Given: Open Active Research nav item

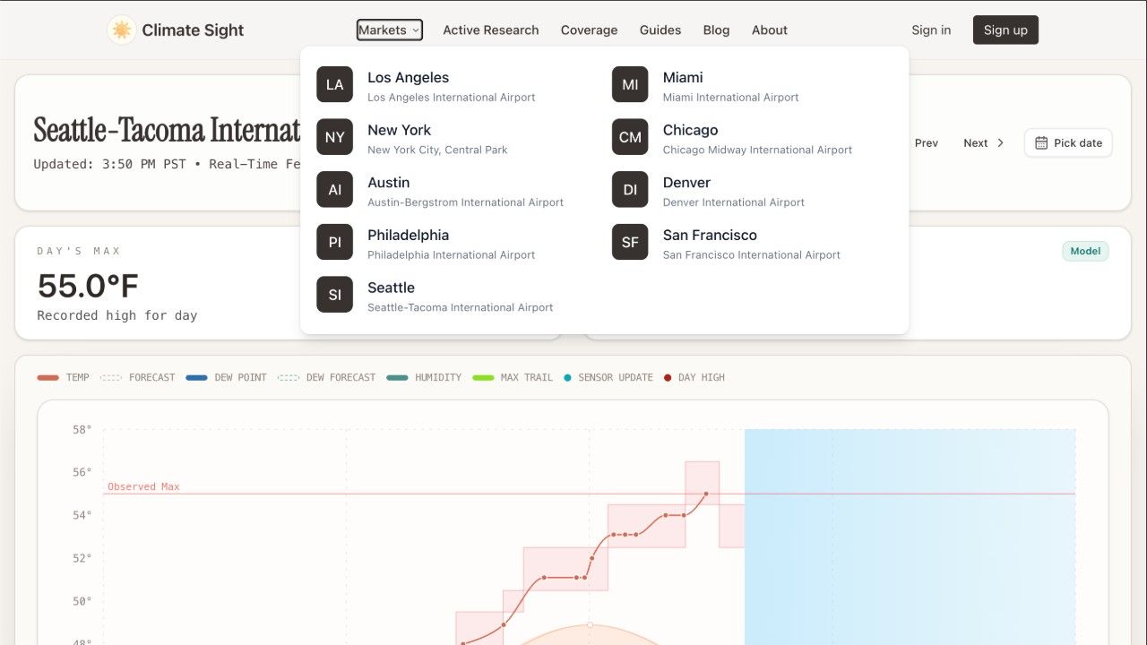Looking at the screenshot, I should [491, 30].
